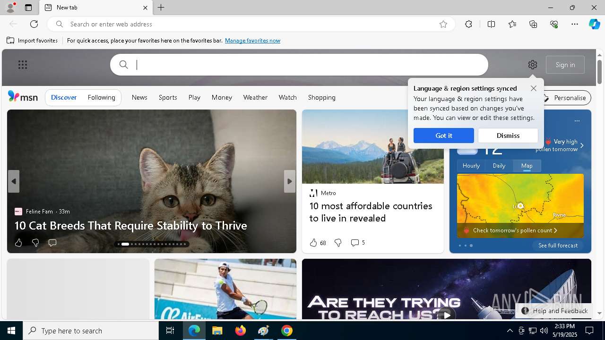This screenshot has width=605, height=340.
Task: Open Edge Settings and more menu
Action: click(x=575, y=24)
